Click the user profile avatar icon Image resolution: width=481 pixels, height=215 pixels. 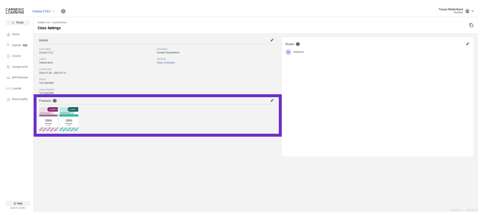[467, 11]
